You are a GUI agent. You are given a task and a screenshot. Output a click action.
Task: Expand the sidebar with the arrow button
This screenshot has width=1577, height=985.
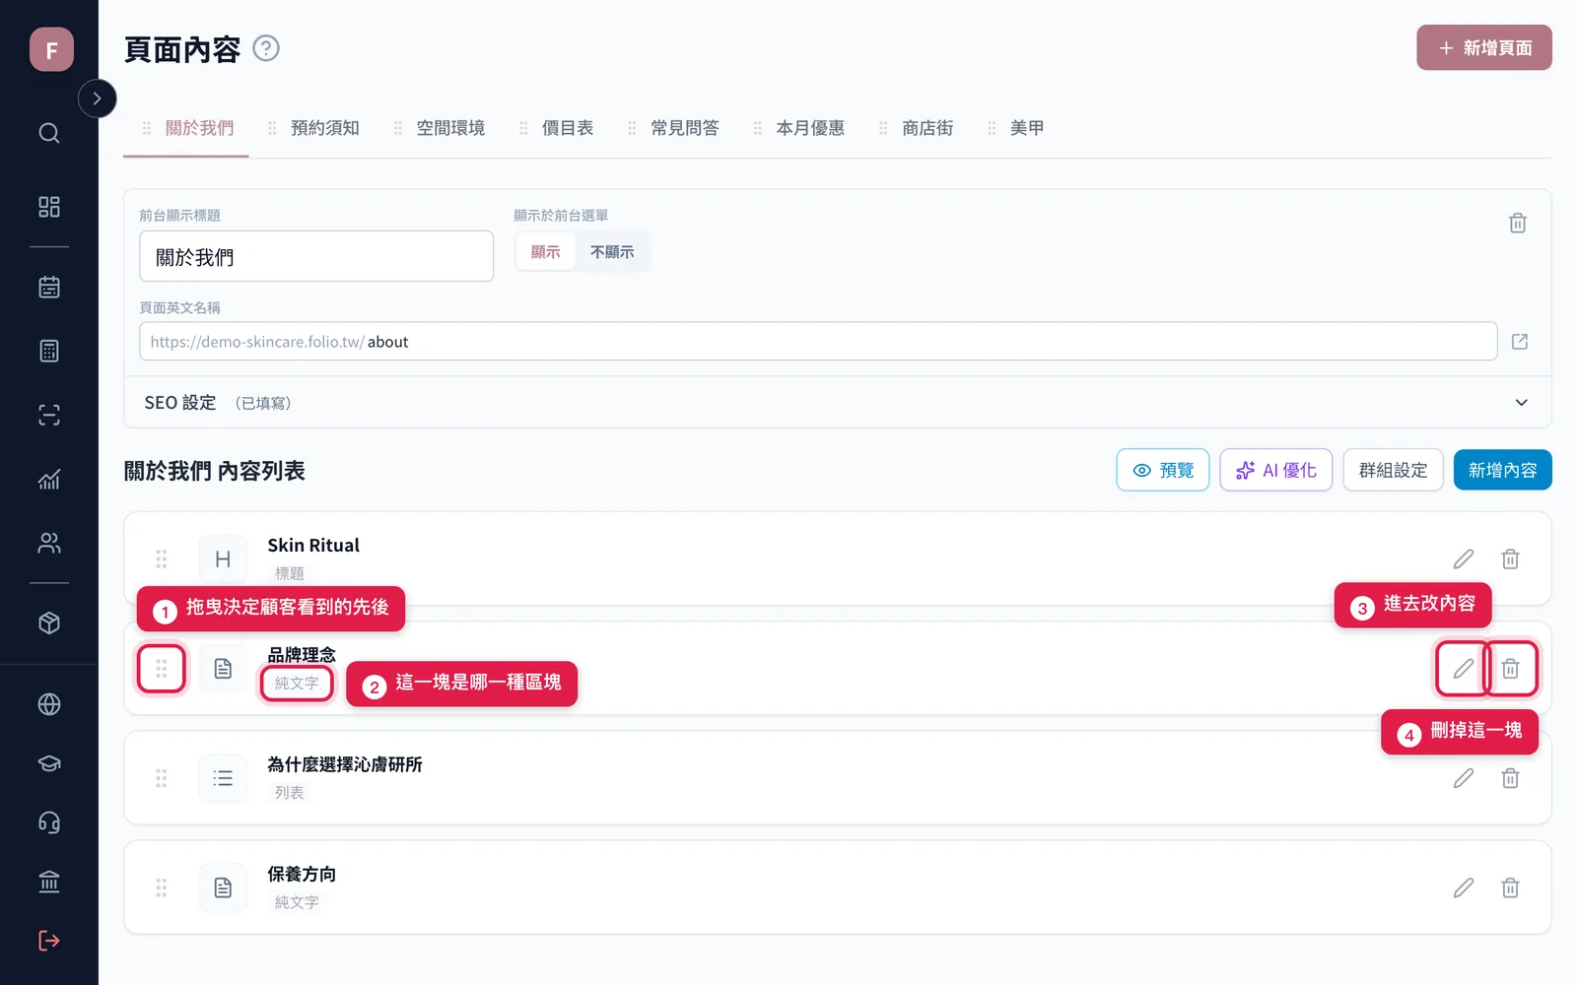point(97,98)
